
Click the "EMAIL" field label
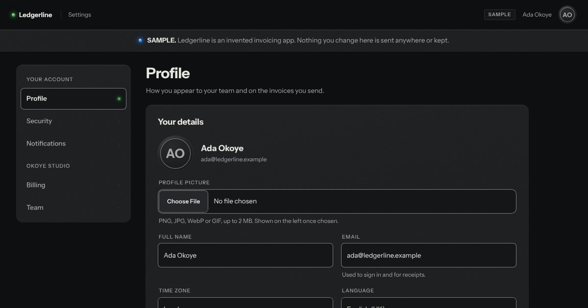pos(351,237)
